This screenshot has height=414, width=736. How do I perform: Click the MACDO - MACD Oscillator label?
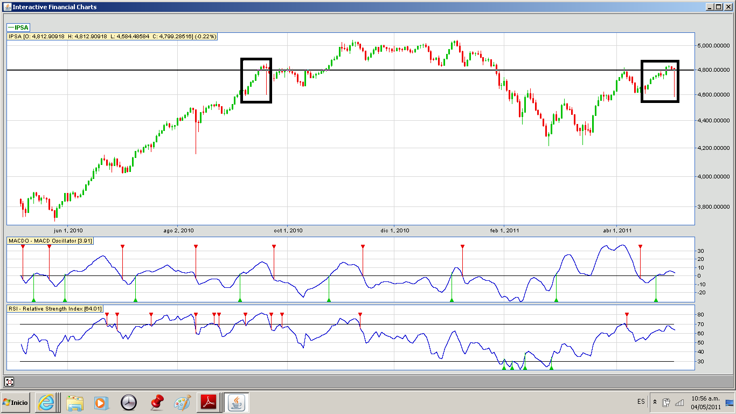click(50, 240)
